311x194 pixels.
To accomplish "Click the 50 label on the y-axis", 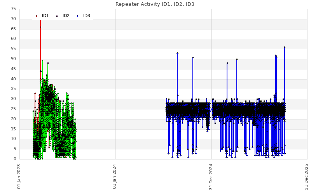I will (x=12, y=59).
